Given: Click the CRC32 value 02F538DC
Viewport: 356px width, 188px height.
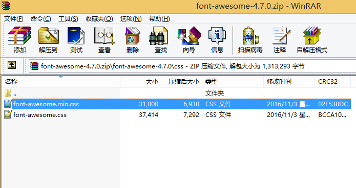Looking at the screenshot, I should click(x=333, y=104).
